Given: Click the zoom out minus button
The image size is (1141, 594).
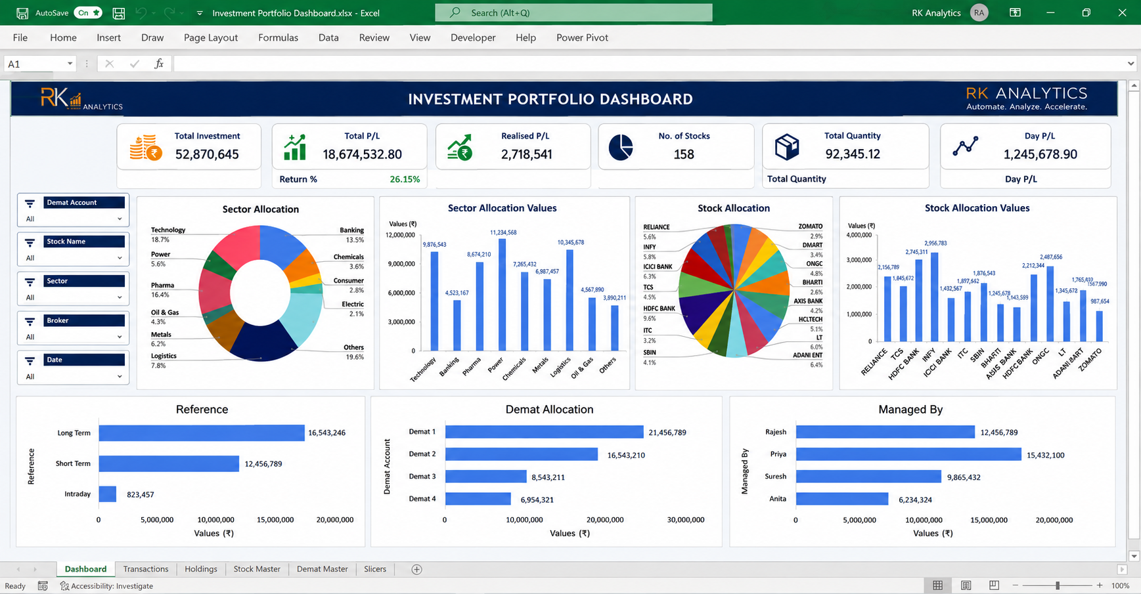Looking at the screenshot, I should pos(1016,585).
